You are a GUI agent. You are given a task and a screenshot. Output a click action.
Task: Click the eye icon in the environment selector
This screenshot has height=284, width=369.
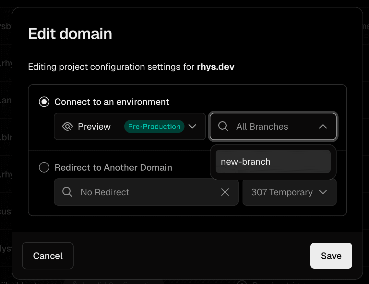coord(67,127)
